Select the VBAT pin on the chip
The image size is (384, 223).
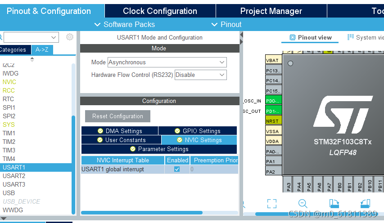(x=273, y=60)
